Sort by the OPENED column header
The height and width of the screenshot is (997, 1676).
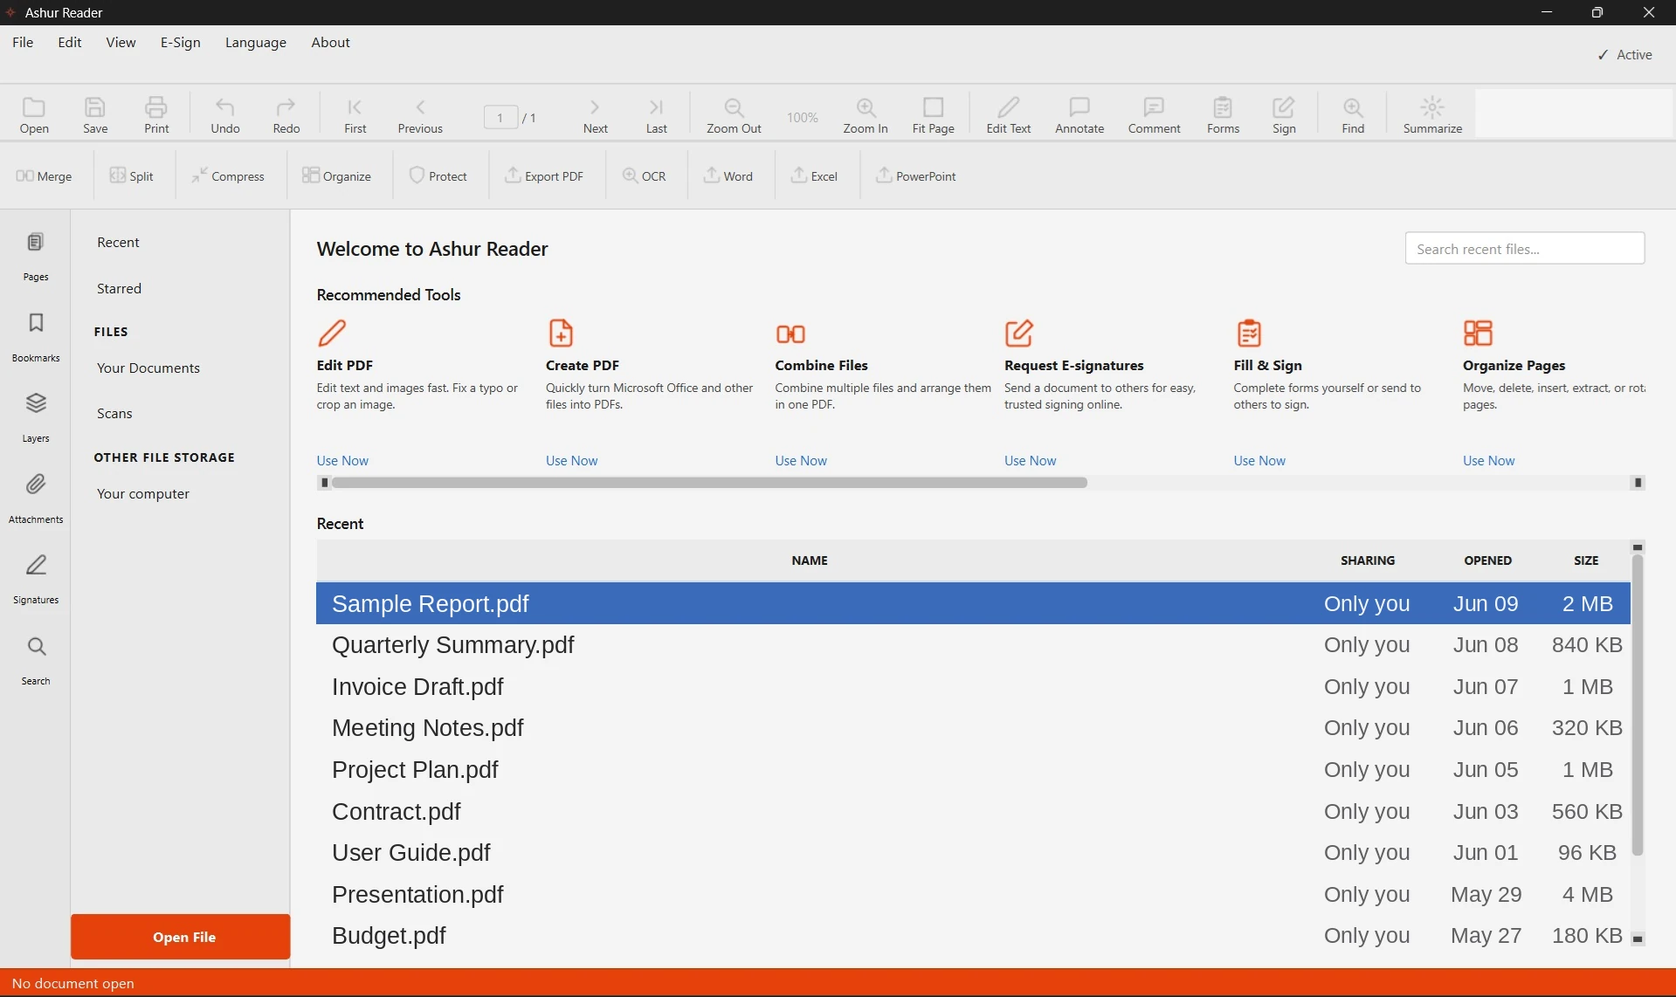[1487, 560]
